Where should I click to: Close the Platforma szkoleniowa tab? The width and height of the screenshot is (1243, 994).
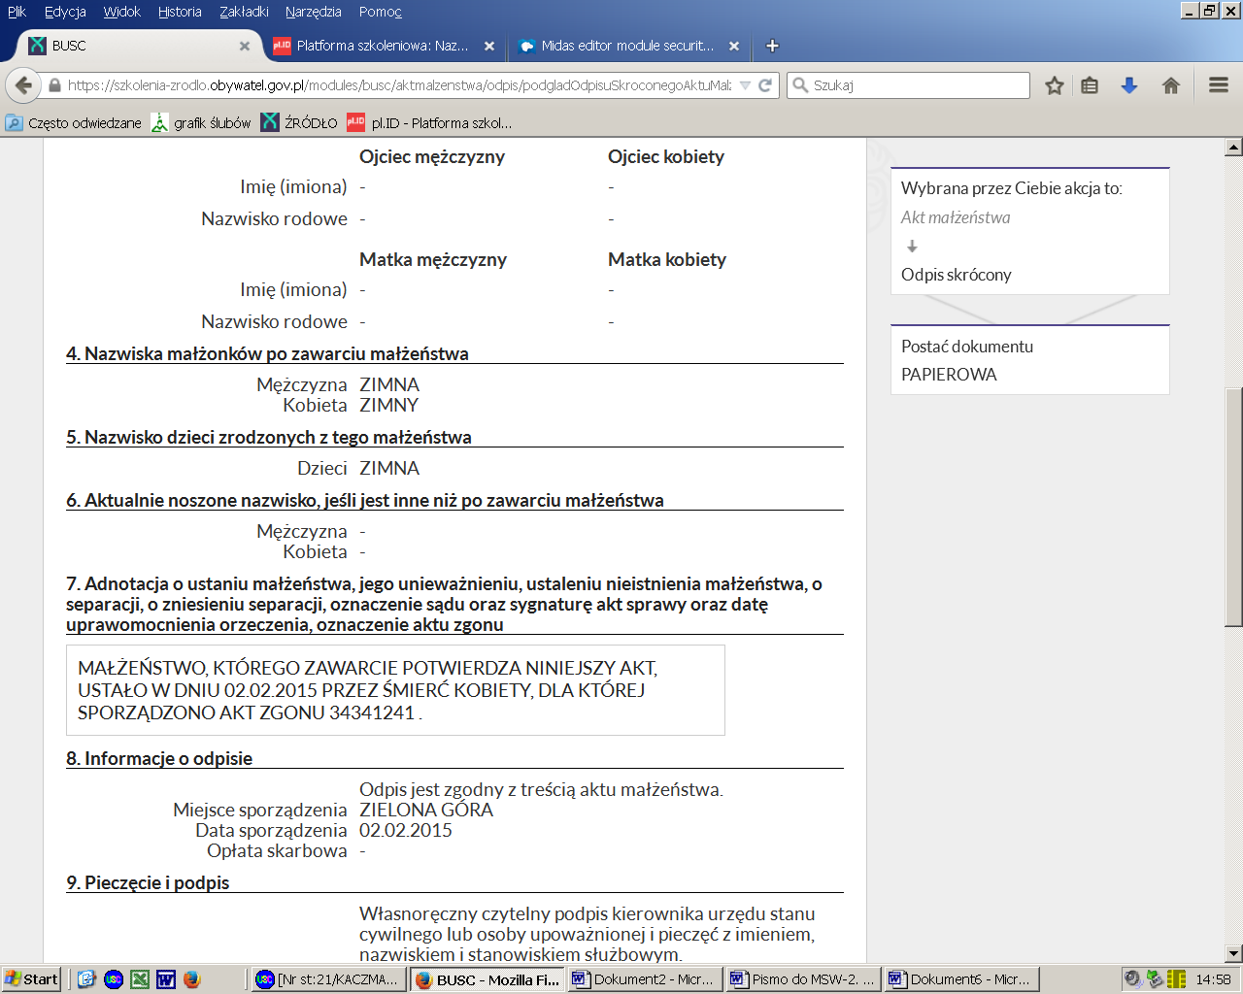(x=489, y=46)
